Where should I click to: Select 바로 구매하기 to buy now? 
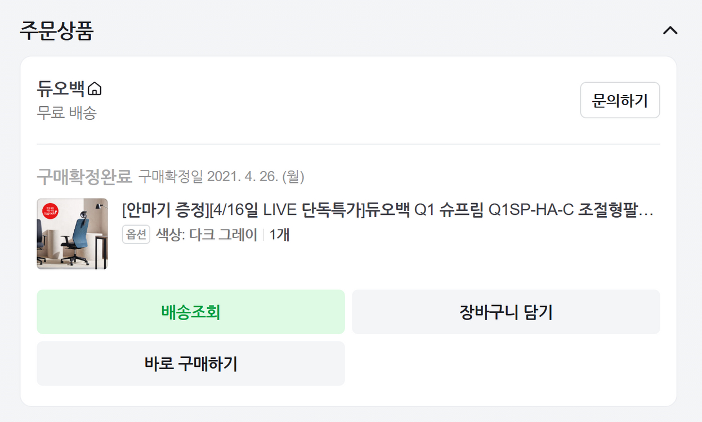(x=190, y=363)
